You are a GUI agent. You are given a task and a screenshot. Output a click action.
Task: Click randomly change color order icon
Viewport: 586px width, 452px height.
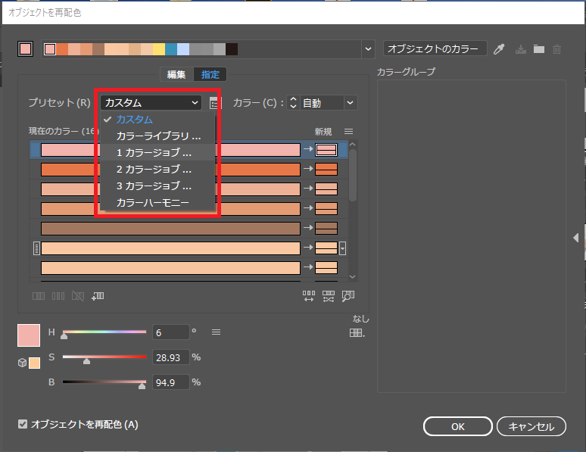309,296
